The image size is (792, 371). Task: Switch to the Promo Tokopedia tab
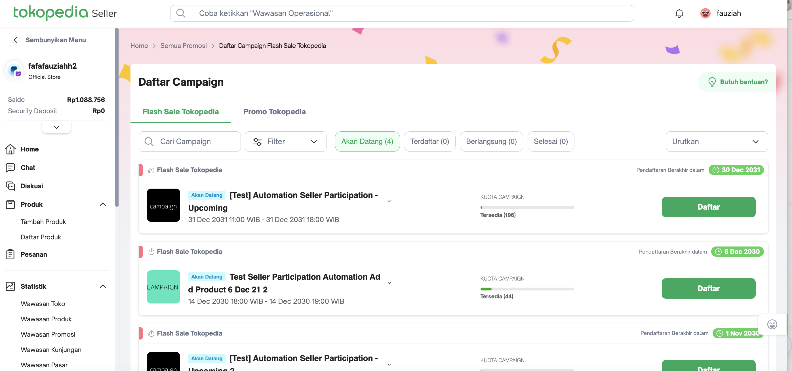tap(274, 111)
